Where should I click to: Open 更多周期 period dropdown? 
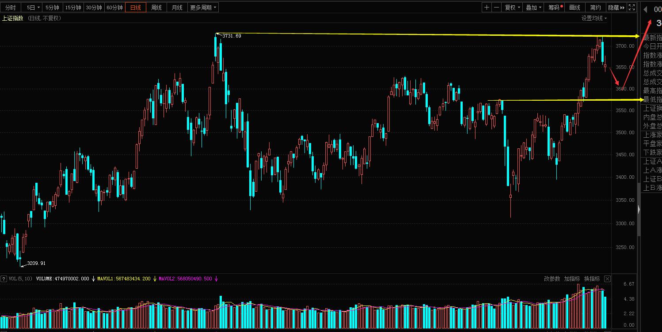[x=203, y=8]
